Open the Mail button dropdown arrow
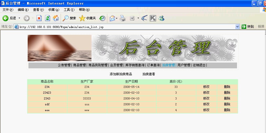Screen dimensions: 266x133 [x=117, y=18]
